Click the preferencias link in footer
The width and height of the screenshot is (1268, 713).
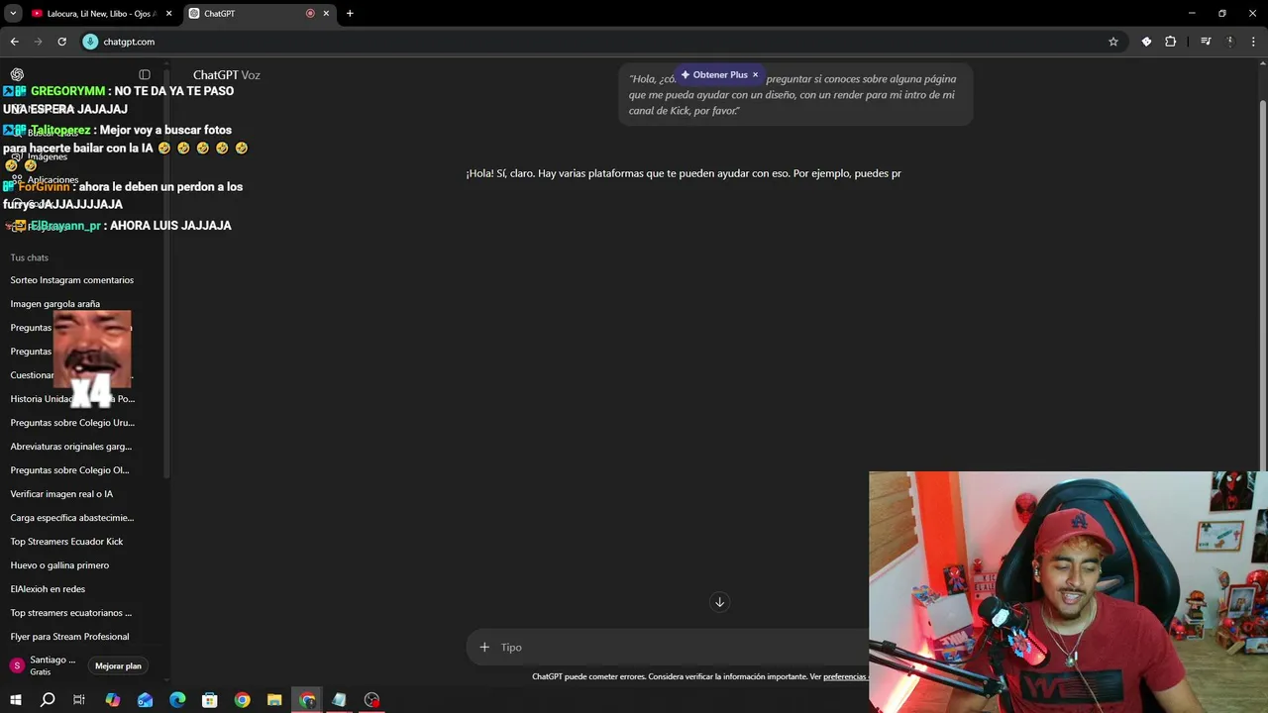point(845,676)
